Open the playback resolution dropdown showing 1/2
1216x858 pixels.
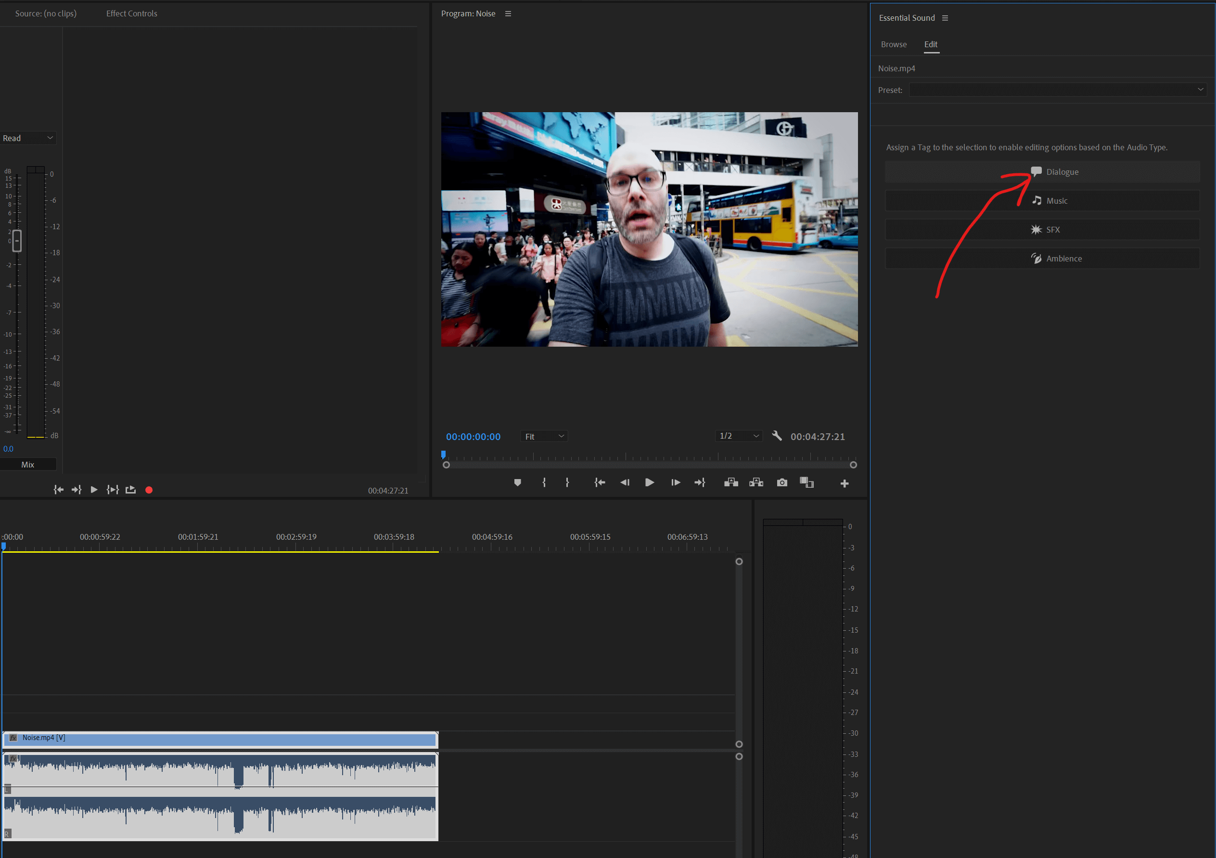tap(738, 435)
